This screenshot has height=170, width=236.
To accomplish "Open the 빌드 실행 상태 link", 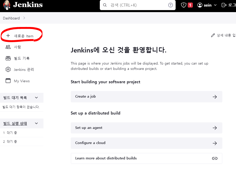I will click(x=15, y=123).
